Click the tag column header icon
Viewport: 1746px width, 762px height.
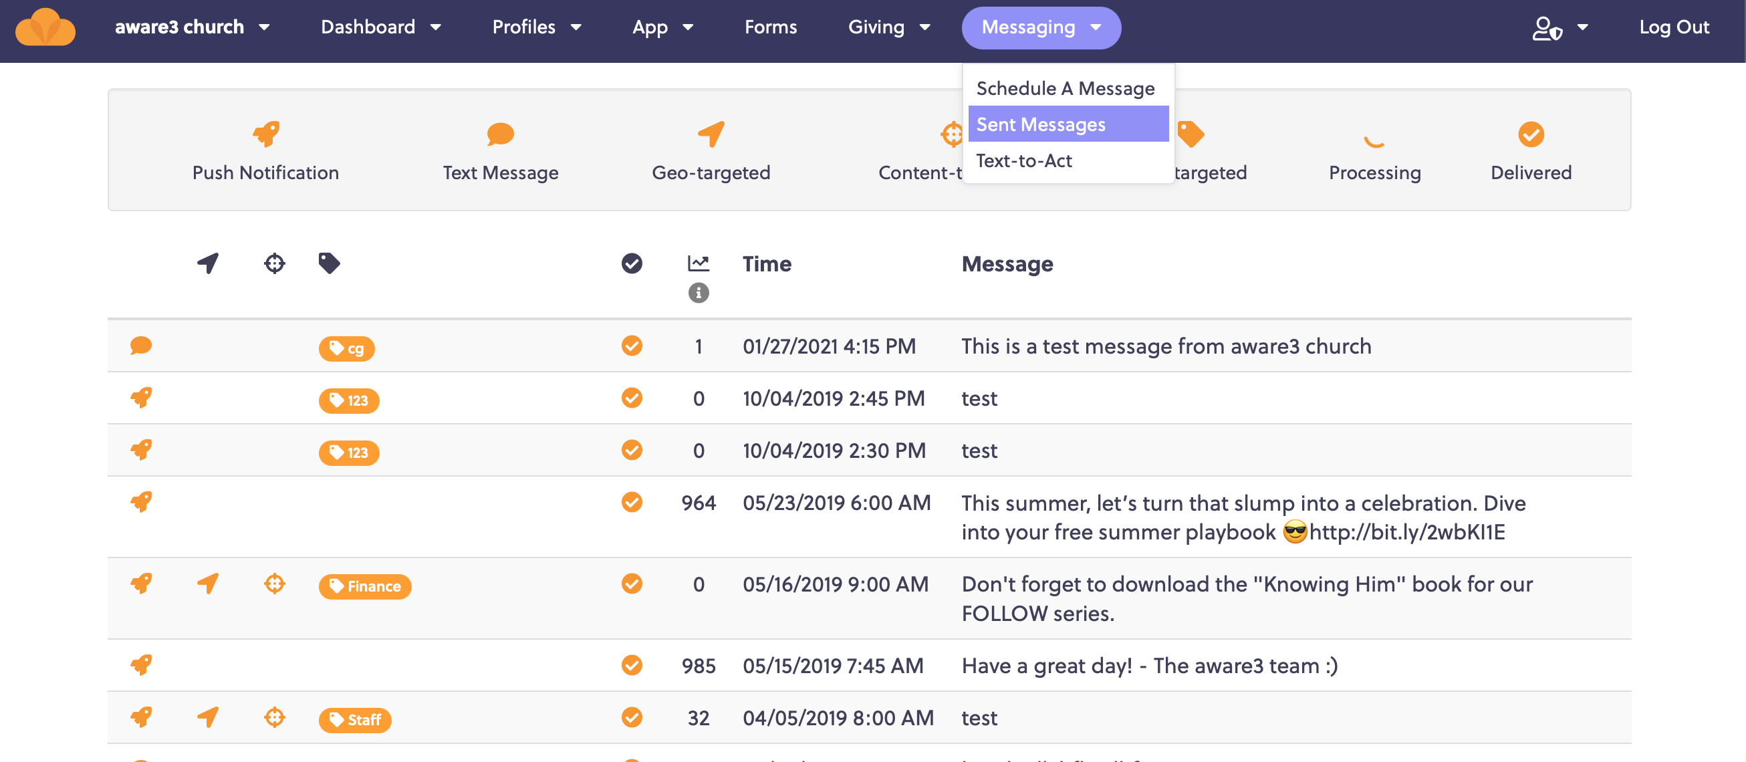coord(330,263)
